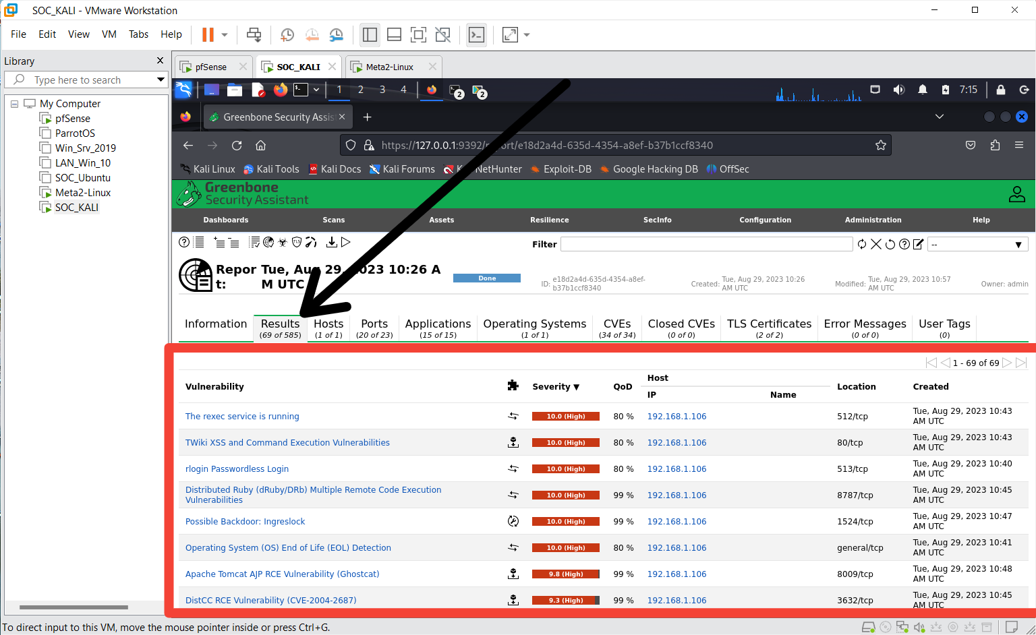Open VMware power options dropdown arrow

coord(225,34)
